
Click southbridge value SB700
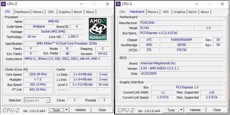click(x=182, y=45)
